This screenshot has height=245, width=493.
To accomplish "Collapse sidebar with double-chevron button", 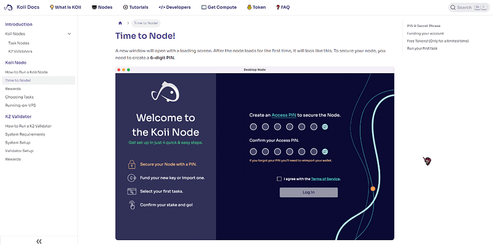I will [x=39, y=241].
